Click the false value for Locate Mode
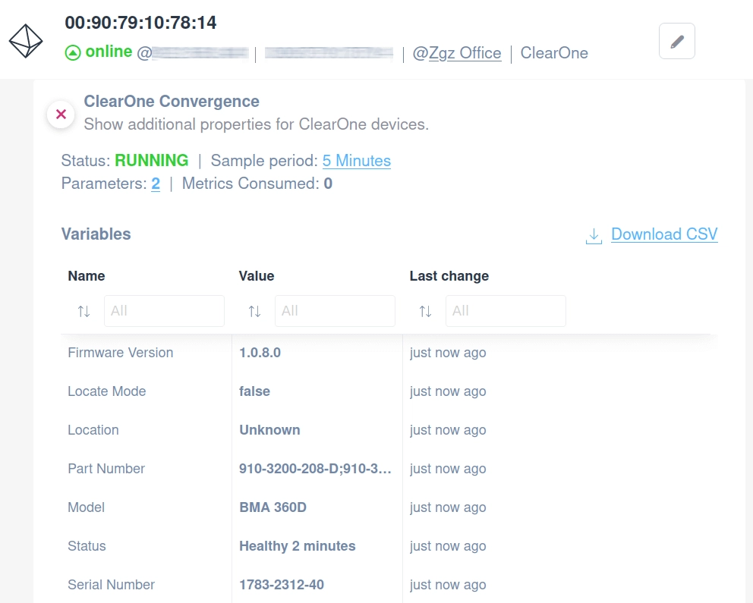 point(254,391)
